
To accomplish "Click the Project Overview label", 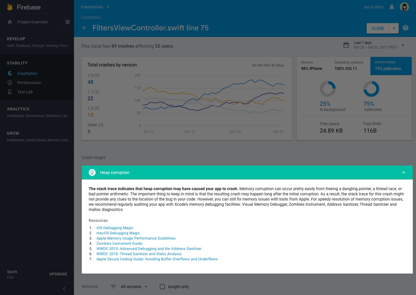I will click(32, 22).
